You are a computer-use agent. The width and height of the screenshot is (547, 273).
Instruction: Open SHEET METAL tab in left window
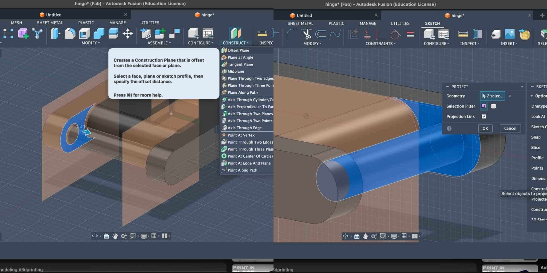50,23
